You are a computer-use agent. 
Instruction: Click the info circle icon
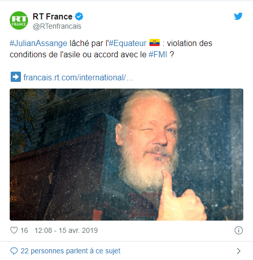pos(239,230)
